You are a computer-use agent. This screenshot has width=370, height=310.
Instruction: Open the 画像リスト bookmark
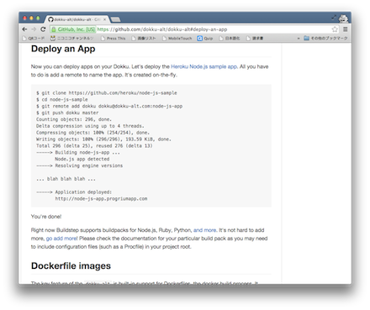click(x=144, y=38)
